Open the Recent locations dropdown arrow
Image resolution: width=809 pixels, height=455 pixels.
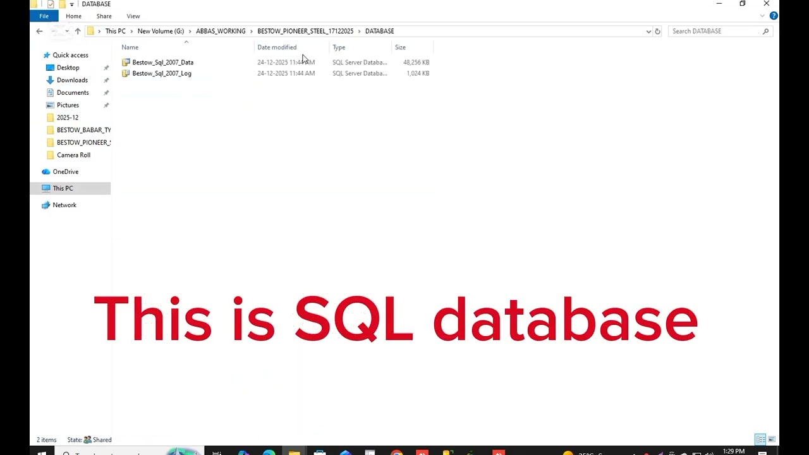click(67, 31)
